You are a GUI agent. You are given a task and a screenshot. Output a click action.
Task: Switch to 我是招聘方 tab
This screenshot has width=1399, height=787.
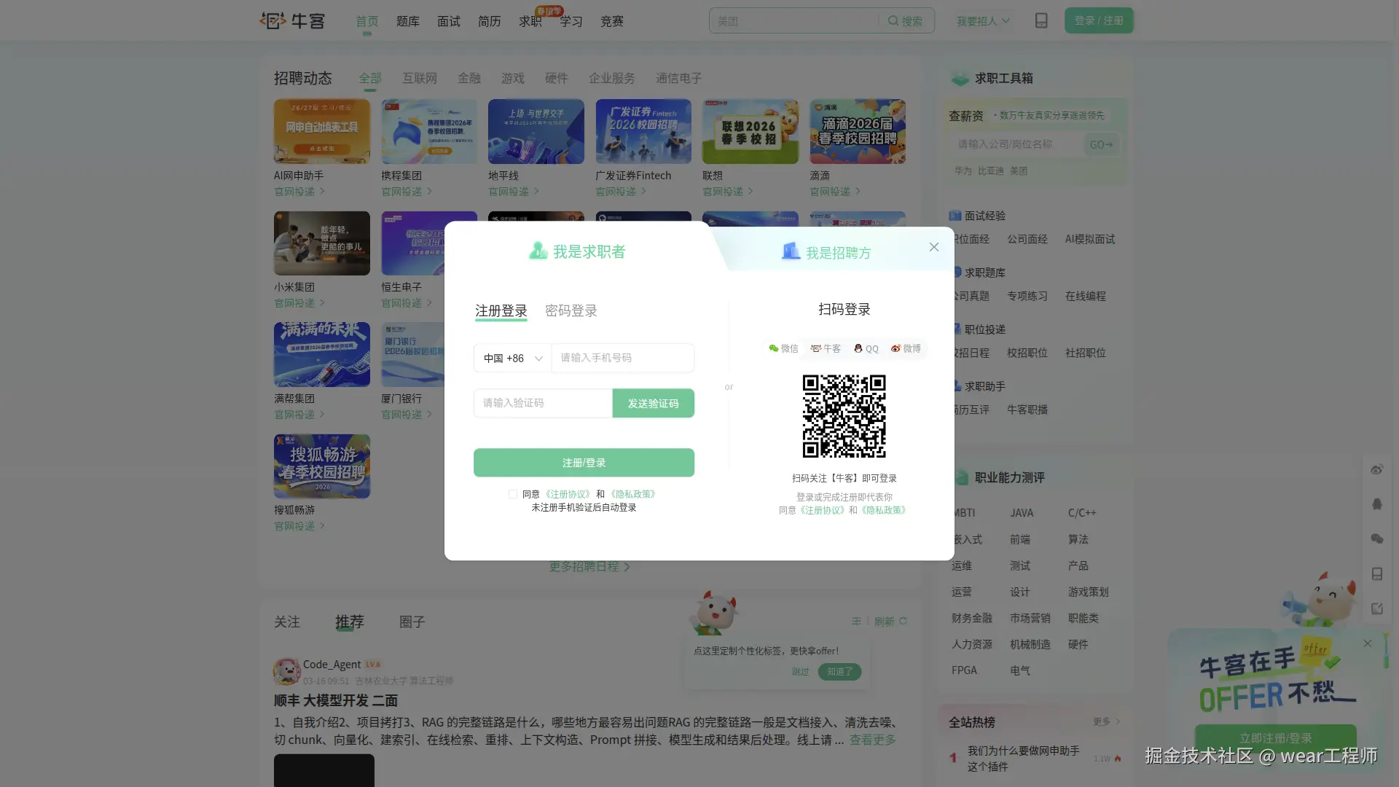tap(826, 253)
